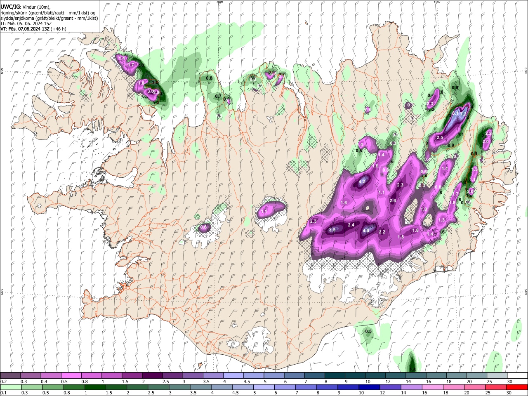The height and width of the screenshot is (396, 528).
Task: Select the 0.5 value off the south coast
Action: click(x=368, y=332)
